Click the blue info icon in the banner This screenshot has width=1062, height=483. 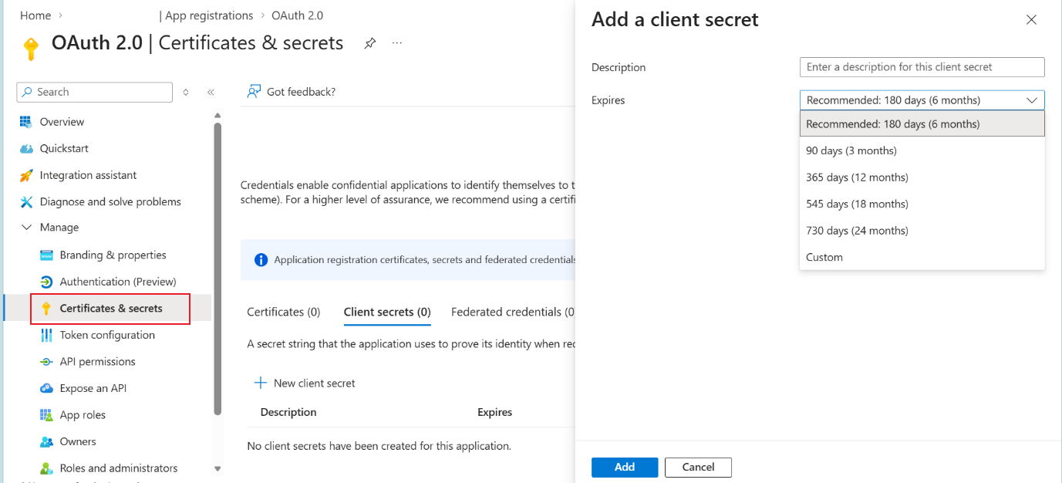(x=261, y=260)
